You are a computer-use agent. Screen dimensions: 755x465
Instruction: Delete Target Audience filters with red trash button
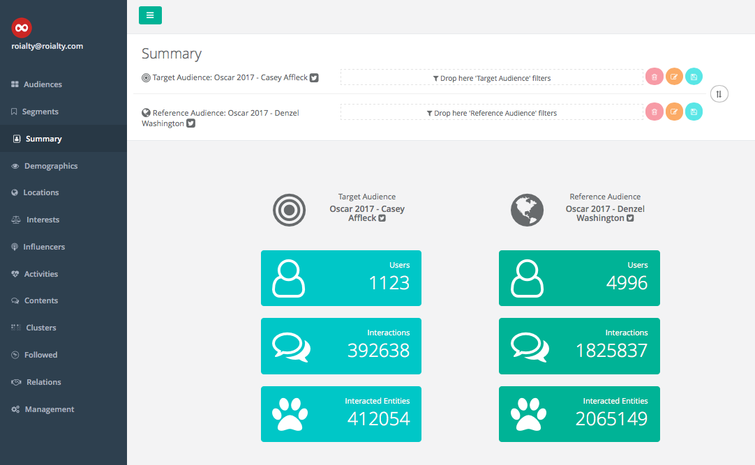pyautogui.click(x=655, y=77)
